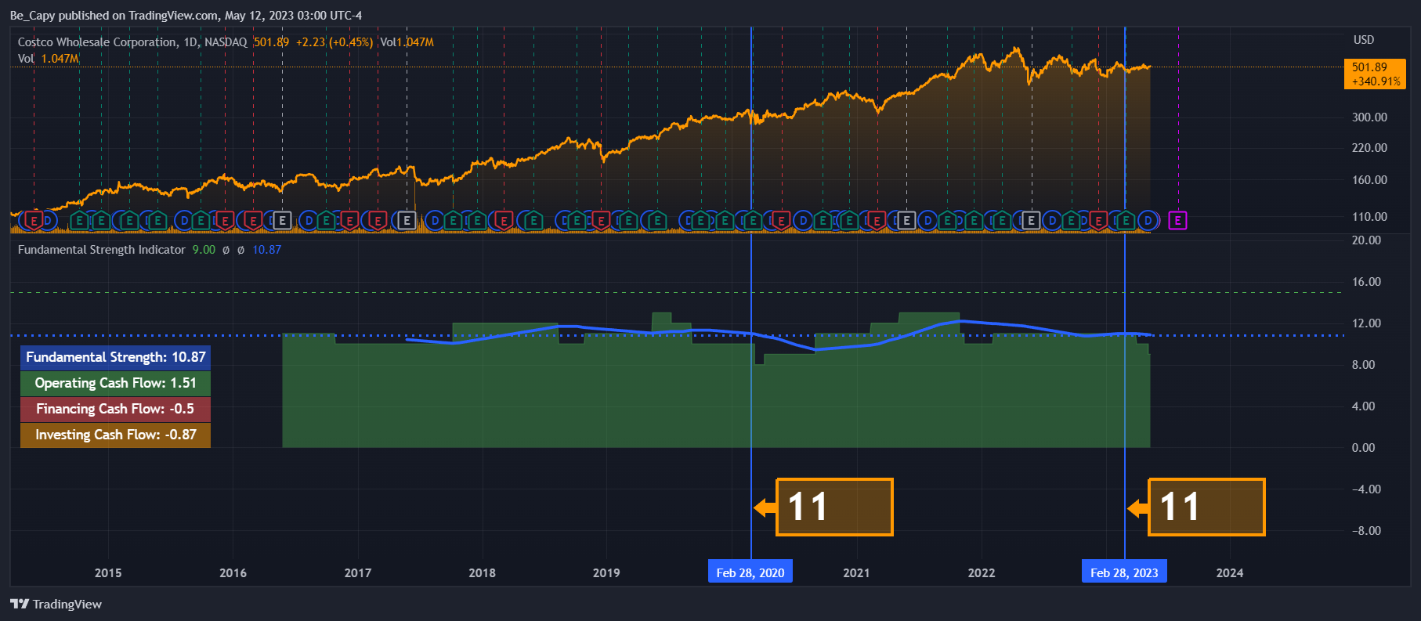1421x621 pixels.
Task: Select the Feb 28, 2020 date label
Action: [750, 572]
